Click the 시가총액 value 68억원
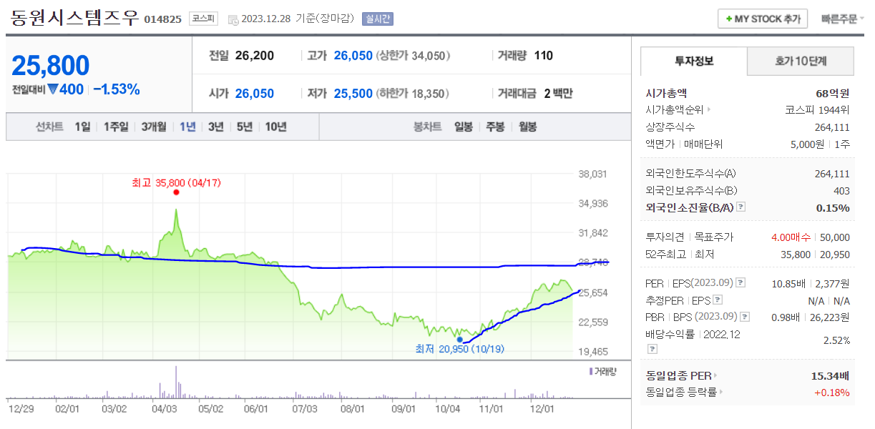Image resolution: width=875 pixels, height=429 pixels. pos(832,93)
